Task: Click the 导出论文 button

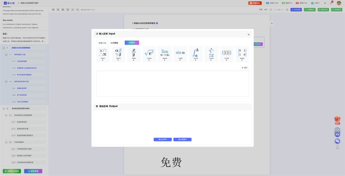Action: [337, 10]
